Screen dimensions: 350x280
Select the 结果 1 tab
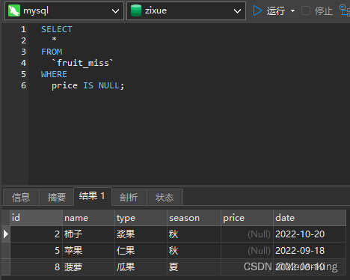point(93,196)
